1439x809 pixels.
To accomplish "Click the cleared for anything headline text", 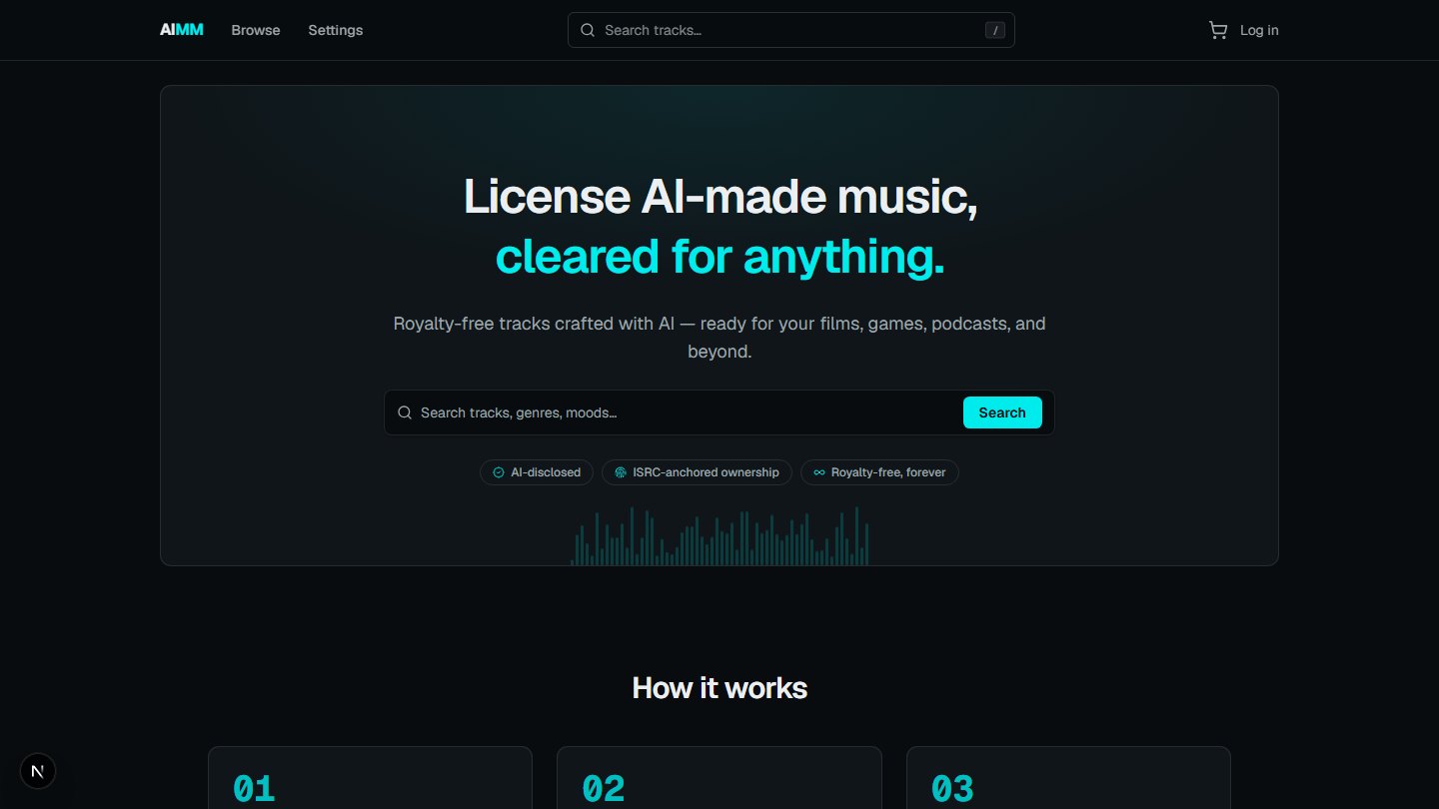I will point(719,257).
